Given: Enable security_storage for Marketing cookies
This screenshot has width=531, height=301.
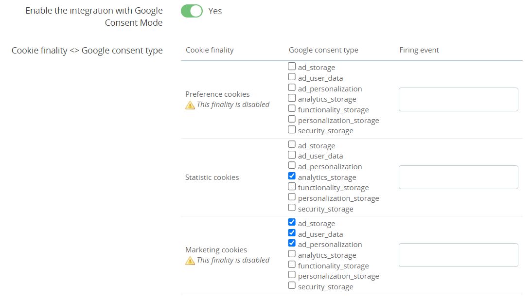Looking at the screenshot, I should point(292,285).
